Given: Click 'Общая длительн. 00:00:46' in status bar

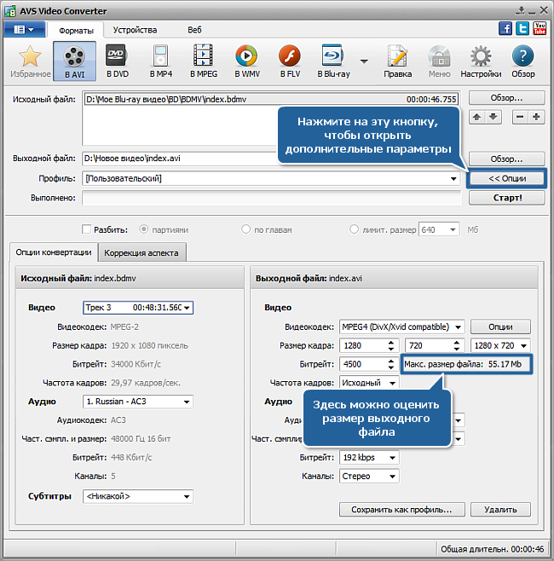Looking at the screenshot, I should tap(492, 549).
